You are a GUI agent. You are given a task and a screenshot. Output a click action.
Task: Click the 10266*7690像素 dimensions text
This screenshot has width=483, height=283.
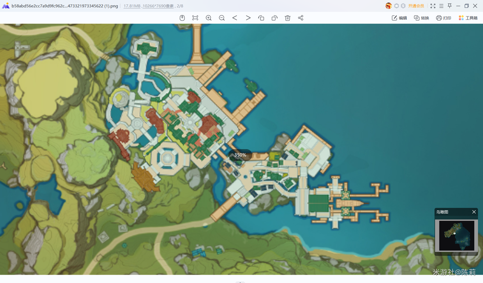pyautogui.click(x=158, y=6)
